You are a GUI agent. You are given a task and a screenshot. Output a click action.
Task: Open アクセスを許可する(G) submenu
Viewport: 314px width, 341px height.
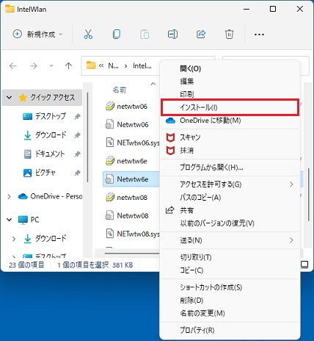230,184
